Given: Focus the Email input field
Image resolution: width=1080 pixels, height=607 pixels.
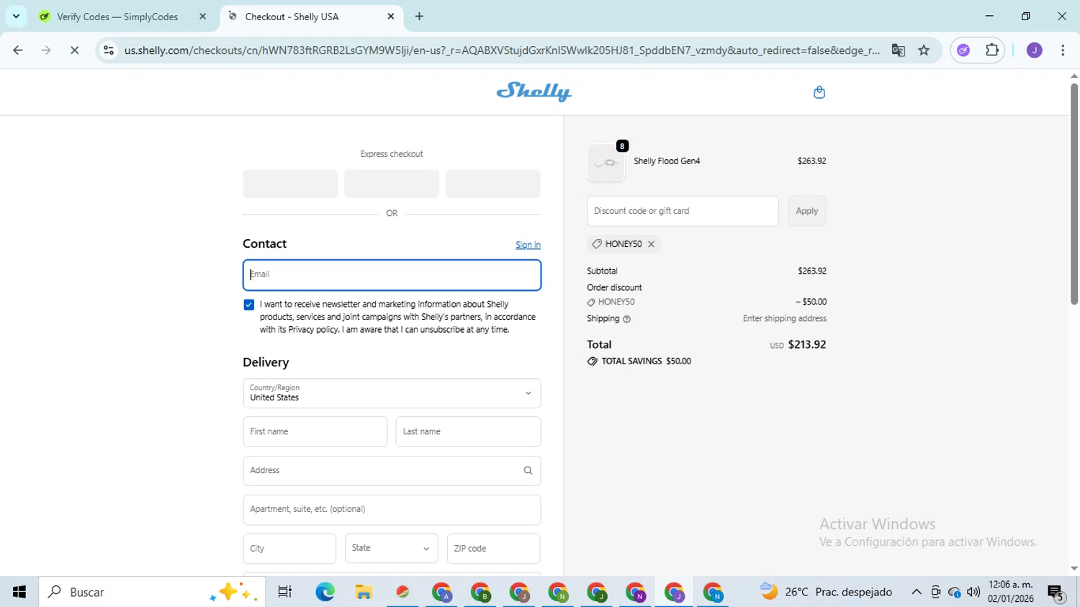Looking at the screenshot, I should [x=392, y=275].
